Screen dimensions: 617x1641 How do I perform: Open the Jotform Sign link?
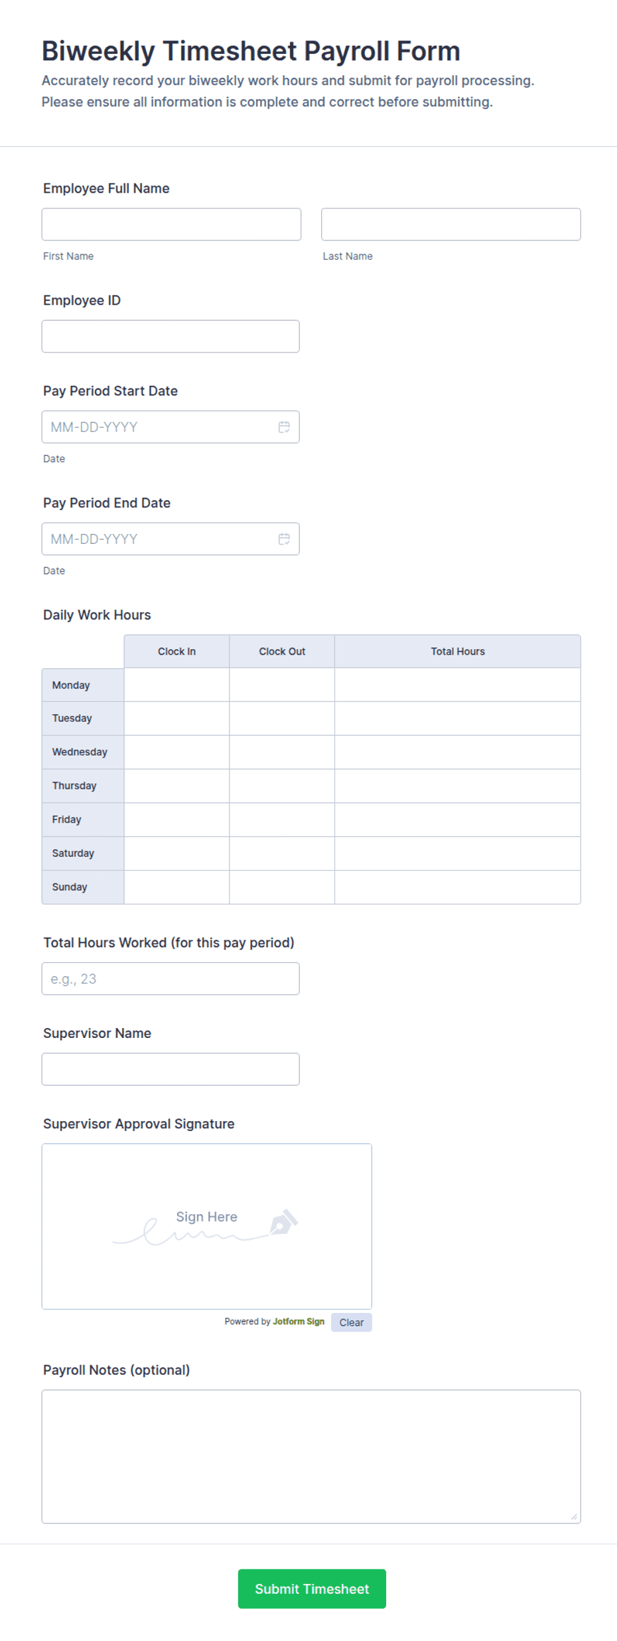point(299,1322)
